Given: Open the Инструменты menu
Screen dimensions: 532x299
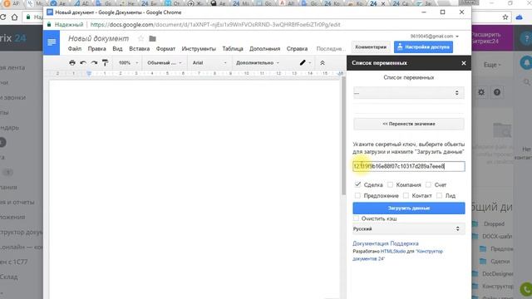Looking at the screenshot, I should tap(199, 49).
